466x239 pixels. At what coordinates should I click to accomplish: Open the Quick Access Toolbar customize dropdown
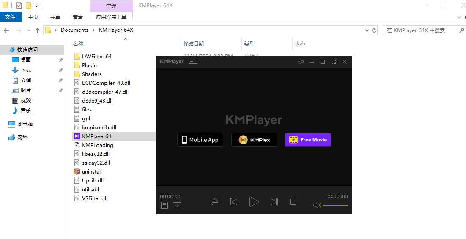pos(36,5)
